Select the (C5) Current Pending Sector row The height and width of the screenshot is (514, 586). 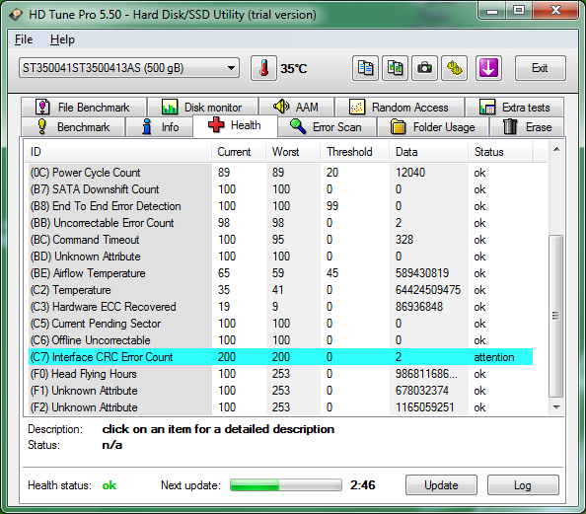[280, 324]
